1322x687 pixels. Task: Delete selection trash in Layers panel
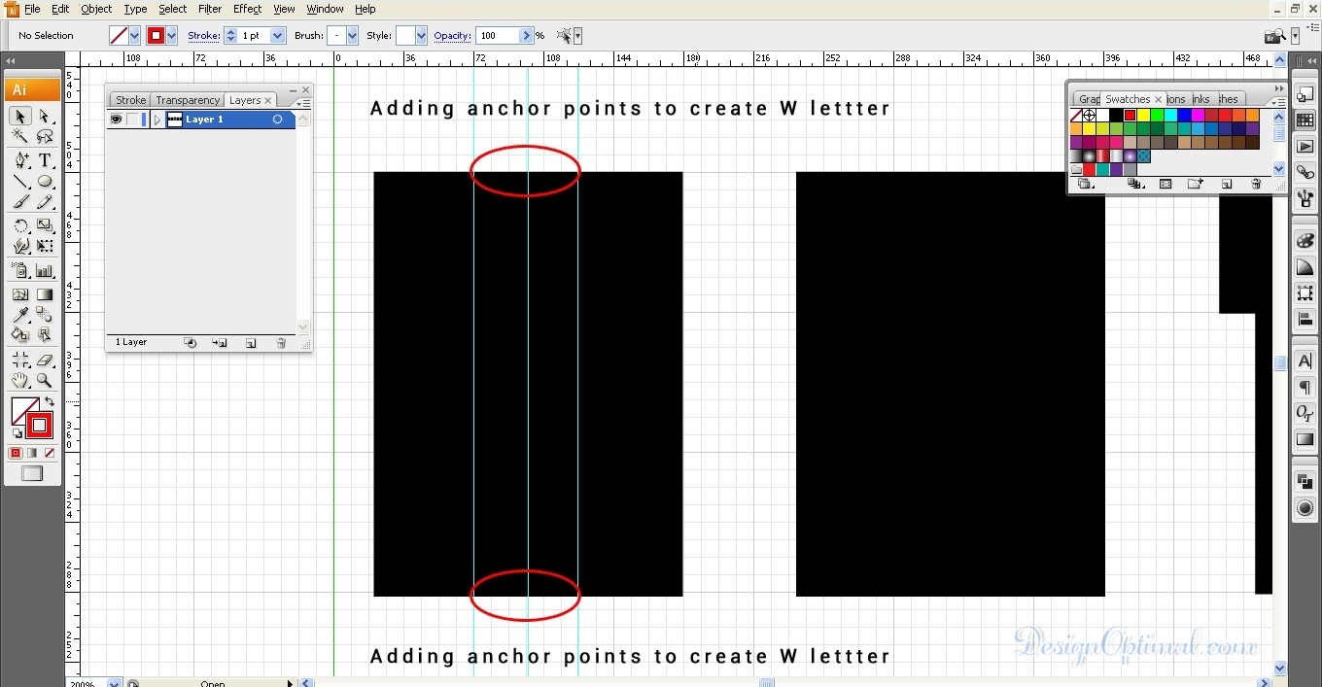coord(281,343)
